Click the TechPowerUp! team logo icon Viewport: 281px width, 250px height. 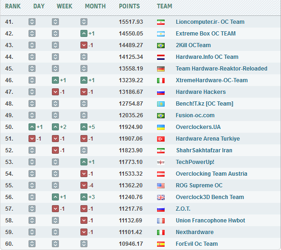pyautogui.click(x=161, y=162)
